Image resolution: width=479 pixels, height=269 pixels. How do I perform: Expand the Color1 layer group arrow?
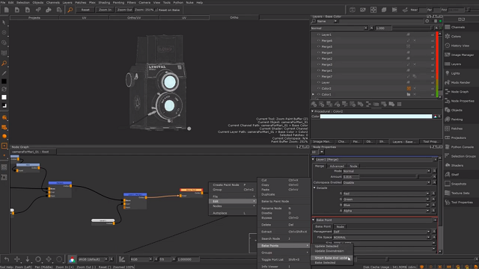[x=313, y=95]
